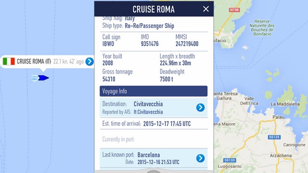Click the Réserve Naturelle des Bouches label
Image resolution: width=308 pixels, height=173 pixels.
tap(262, 27)
